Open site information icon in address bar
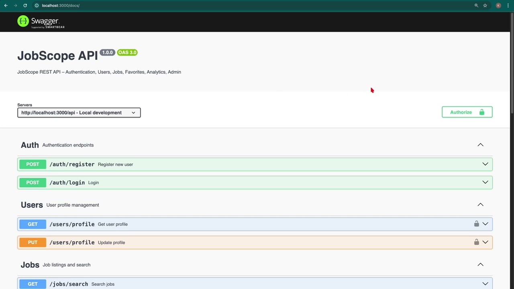This screenshot has height=289, width=514. click(37, 6)
